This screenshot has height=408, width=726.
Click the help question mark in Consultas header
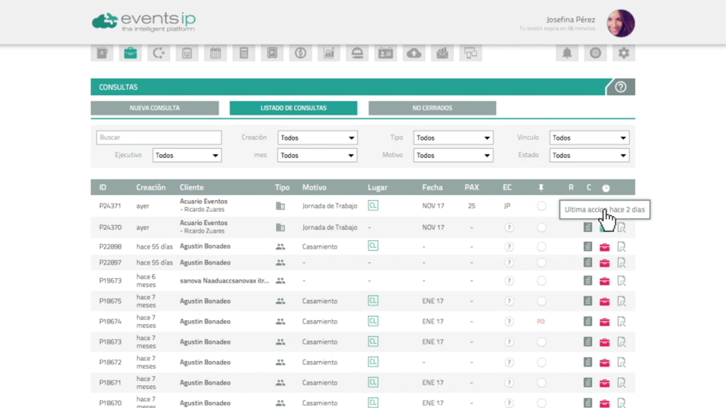click(x=620, y=87)
